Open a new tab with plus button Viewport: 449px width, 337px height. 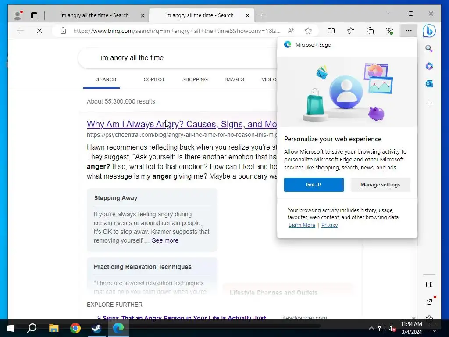[x=262, y=15]
